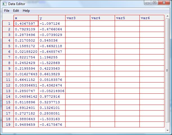The height and width of the screenshot is (135, 172).
Task: Click cell with value 0.1585172
Action: (26, 46)
